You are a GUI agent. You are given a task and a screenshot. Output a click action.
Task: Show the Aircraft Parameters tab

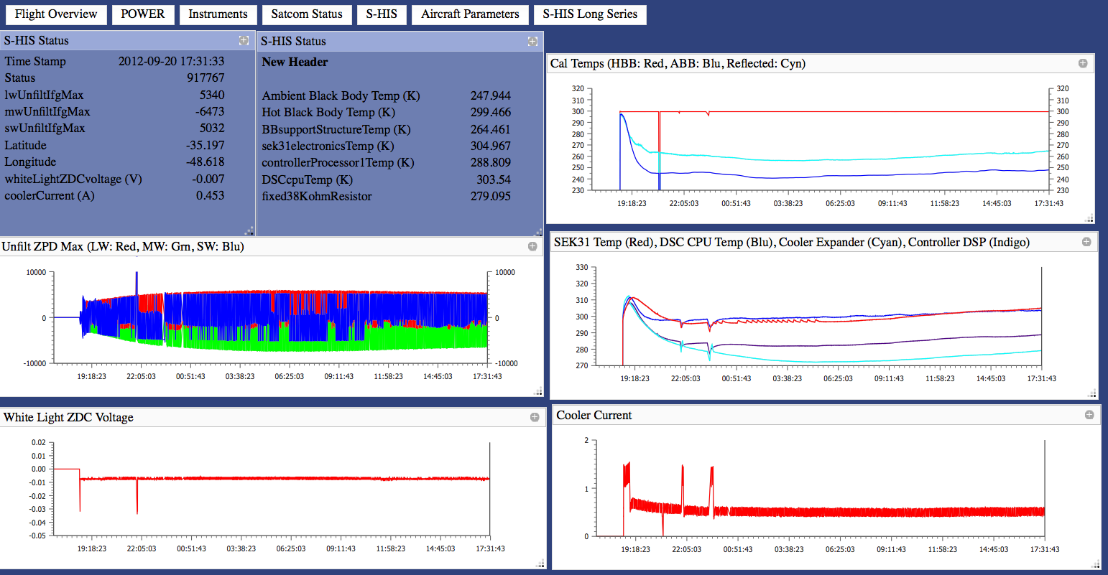coord(470,14)
